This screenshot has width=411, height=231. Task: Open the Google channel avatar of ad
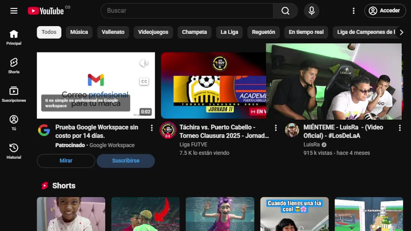tap(44, 130)
